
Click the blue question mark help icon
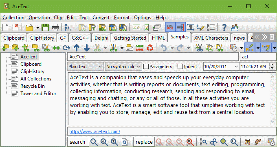click(224, 27)
